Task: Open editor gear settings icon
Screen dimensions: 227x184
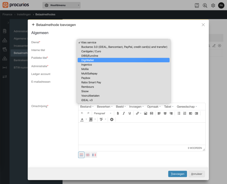Action: pos(112,119)
